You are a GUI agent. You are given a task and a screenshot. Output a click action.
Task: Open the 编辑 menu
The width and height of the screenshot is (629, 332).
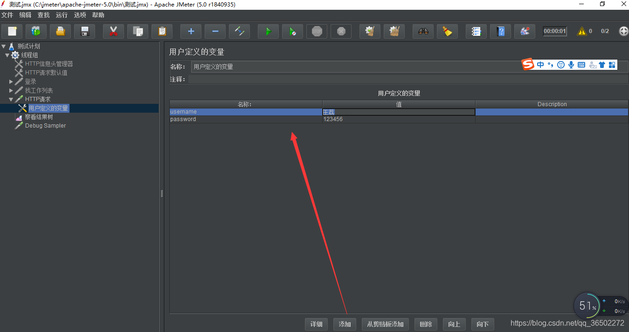pyautogui.click(x=25, y=15)
